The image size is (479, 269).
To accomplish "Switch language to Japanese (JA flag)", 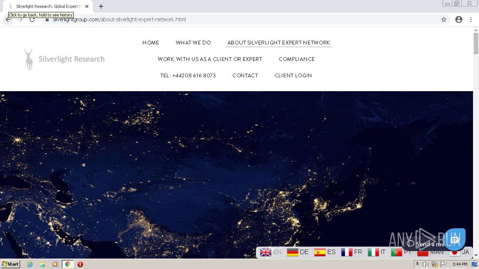I will [459, 252].
